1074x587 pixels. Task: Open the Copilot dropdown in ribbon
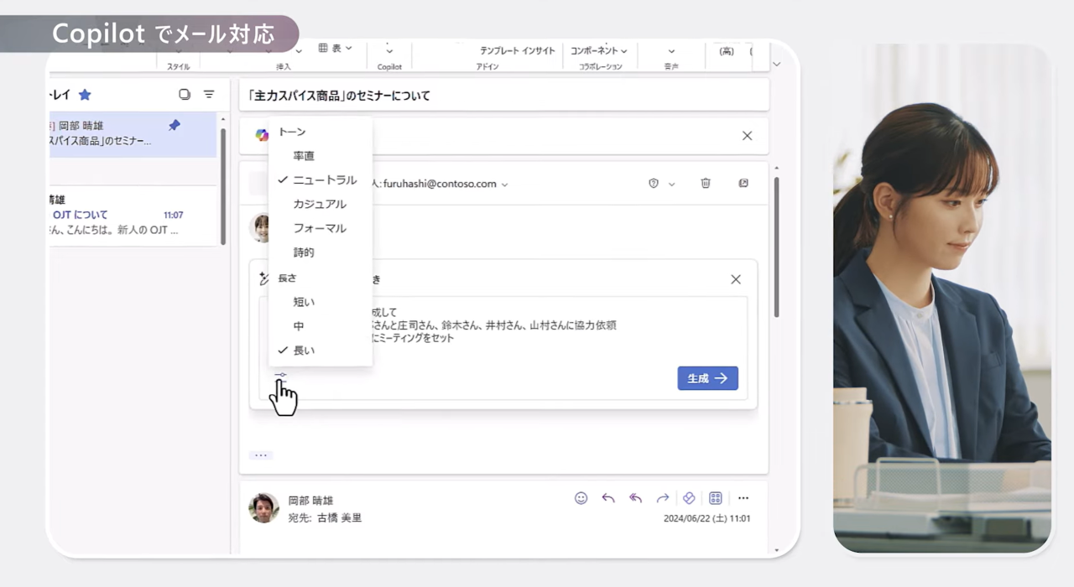389,51
